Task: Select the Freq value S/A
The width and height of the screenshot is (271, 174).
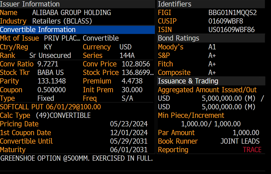Action: (127, 98)
